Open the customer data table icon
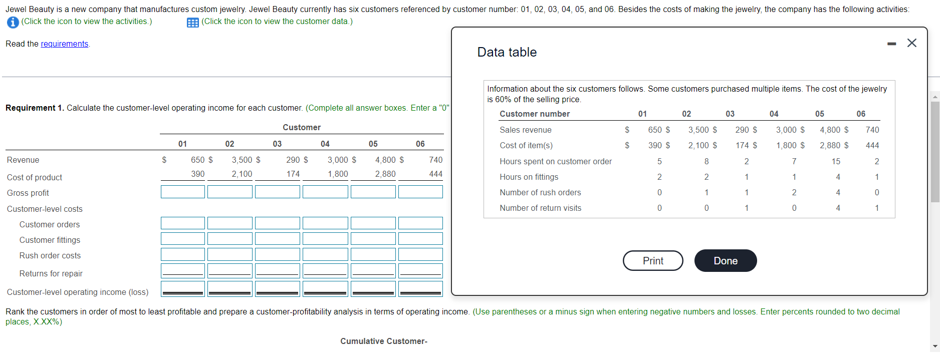This screenshot has width=940, height=358. tap(193, 23)
